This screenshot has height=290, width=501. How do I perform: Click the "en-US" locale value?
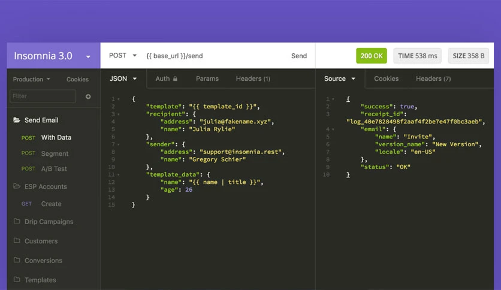pyautogui.click(x=423, y=152)
